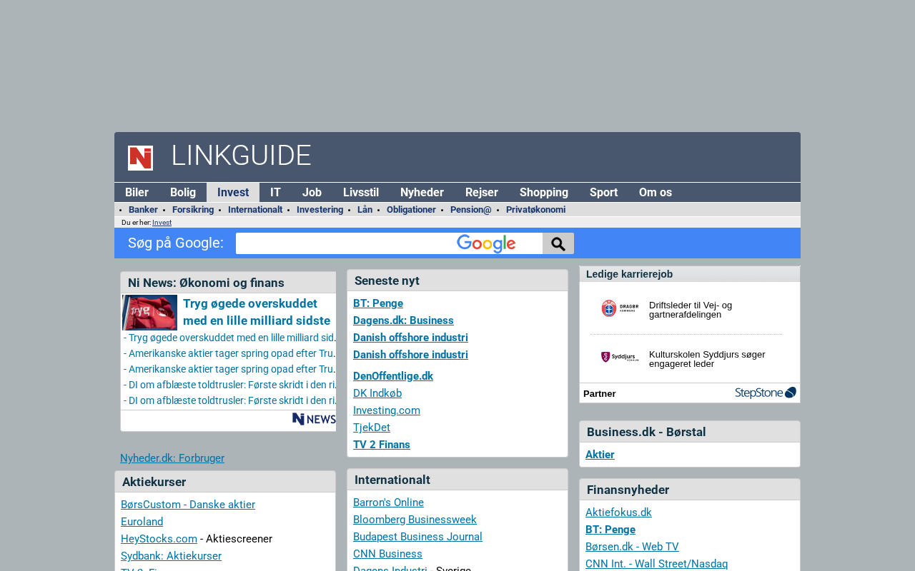Viewport: 915px width, 571px height.
Task: Open the Investering submenu link
Action: (320, 210)
